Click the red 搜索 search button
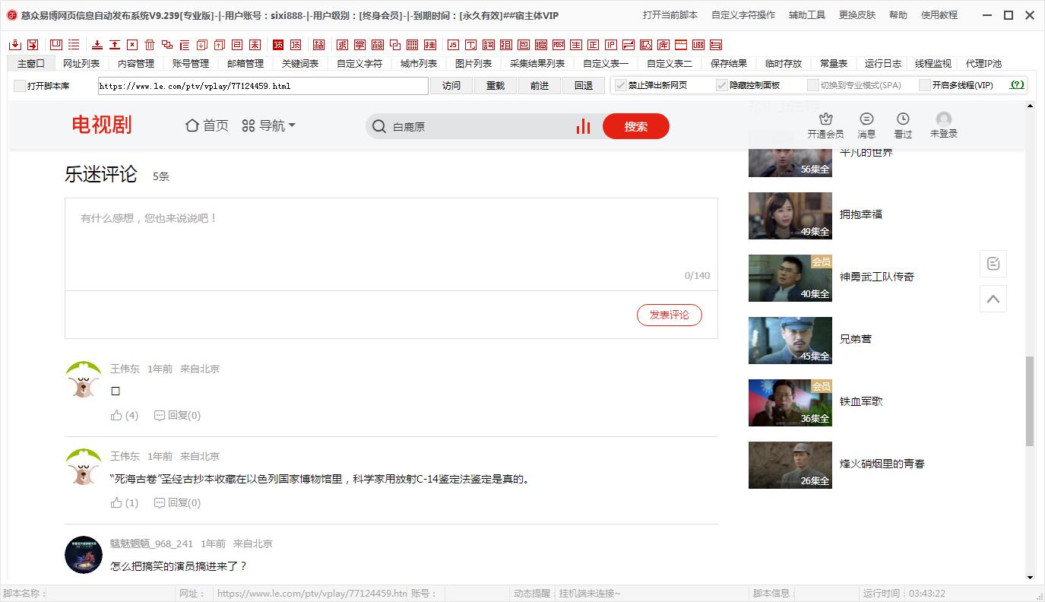 (636, 126)
